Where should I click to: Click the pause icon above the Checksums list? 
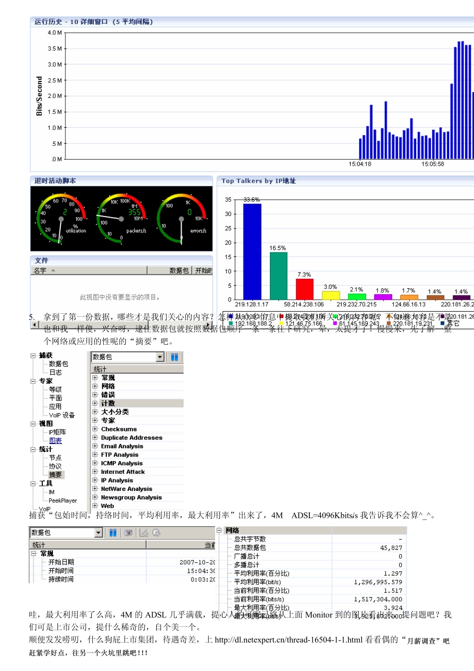point(175,357)
